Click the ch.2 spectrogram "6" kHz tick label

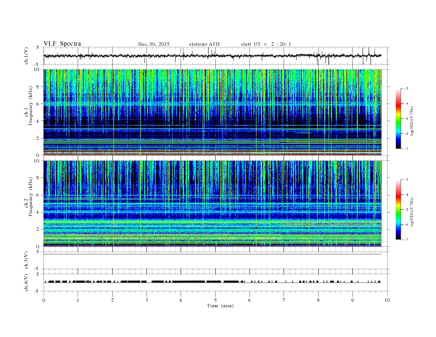point(39,195)
